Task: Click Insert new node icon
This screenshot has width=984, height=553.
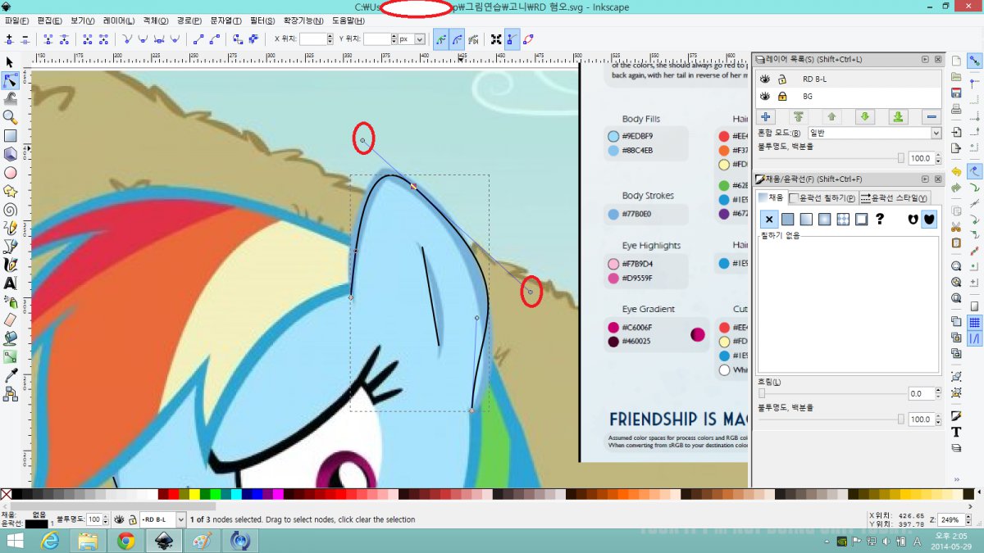Action: 10,39
